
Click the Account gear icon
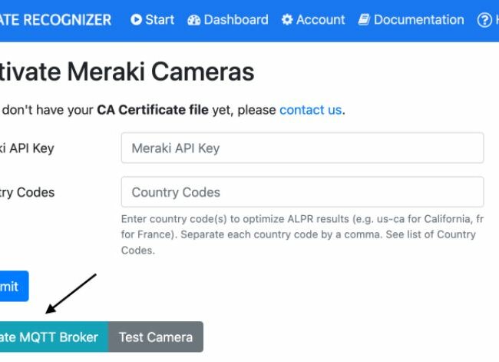pyautogui.click(x=287, y=20)
